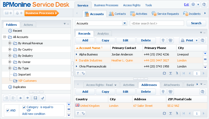Expand the By Owner folder
209x119 pixels.
point(10,62)
